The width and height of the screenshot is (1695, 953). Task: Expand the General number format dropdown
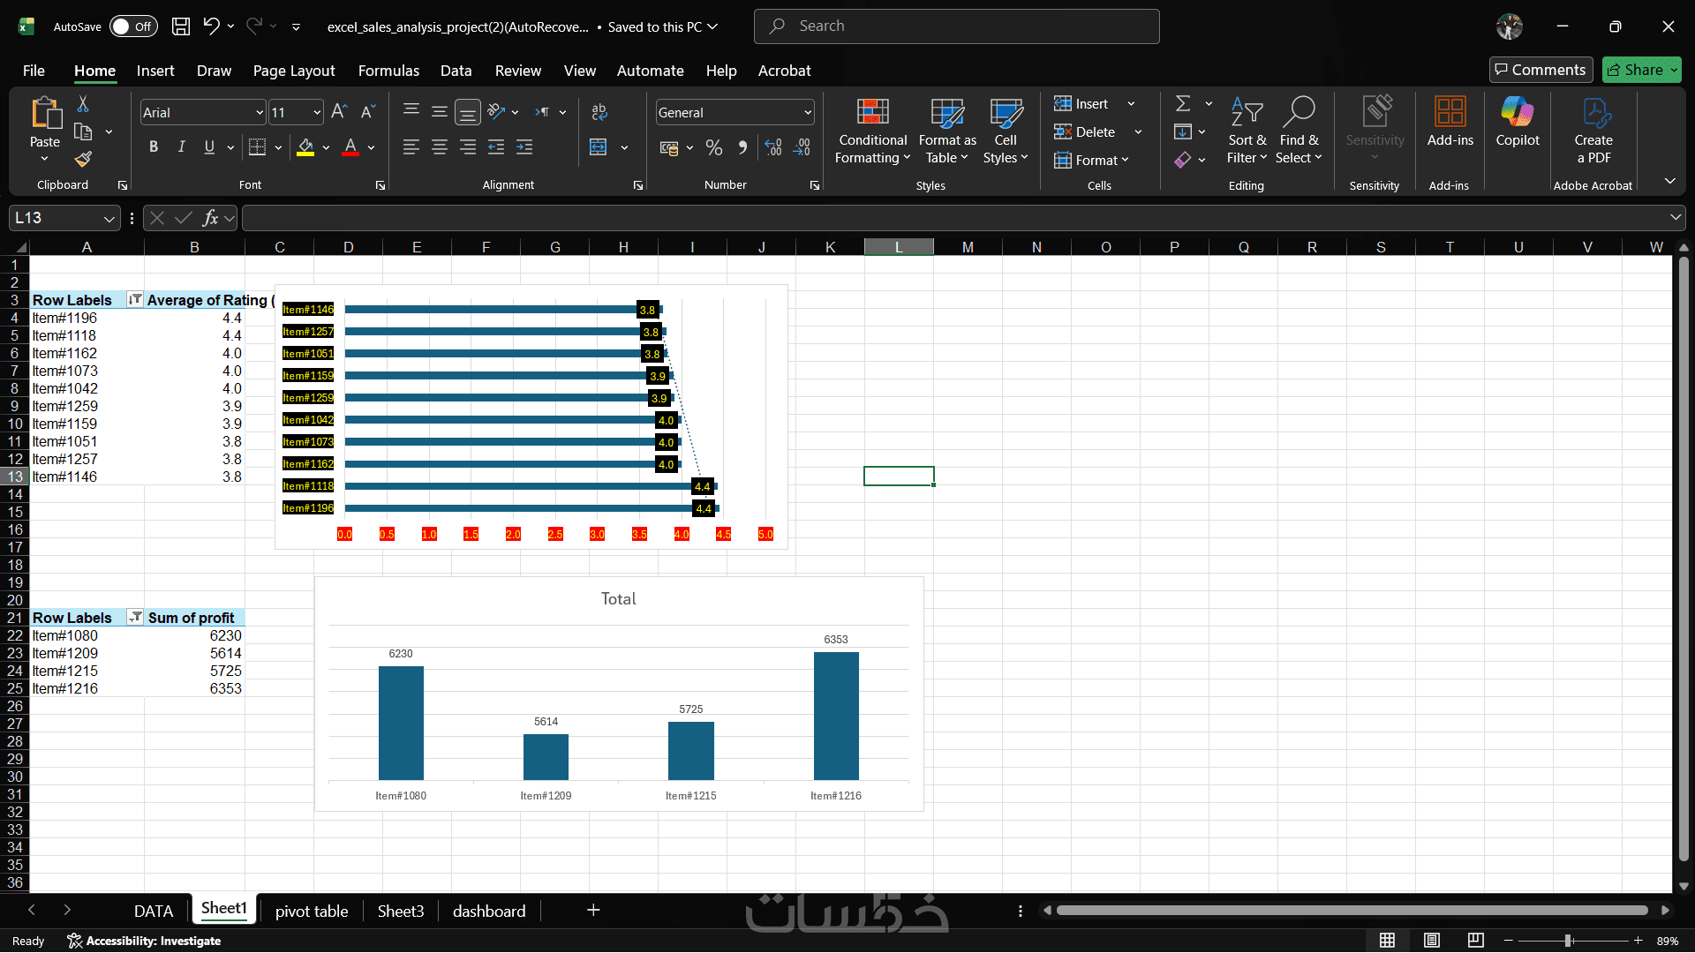tap(807, 113)
